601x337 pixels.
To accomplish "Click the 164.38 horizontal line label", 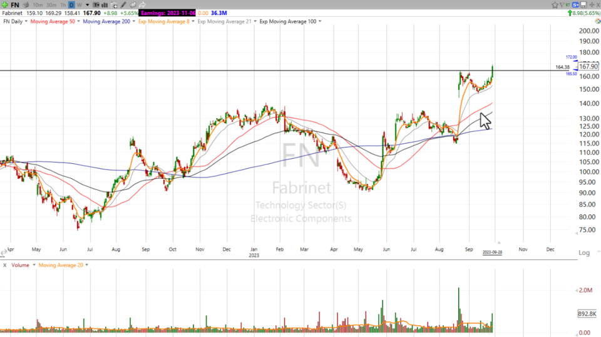I will [x=562, y=67].
